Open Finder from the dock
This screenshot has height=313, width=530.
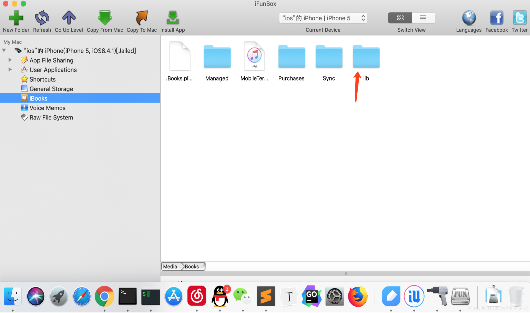pyautogui.click(x=13, y=296)
